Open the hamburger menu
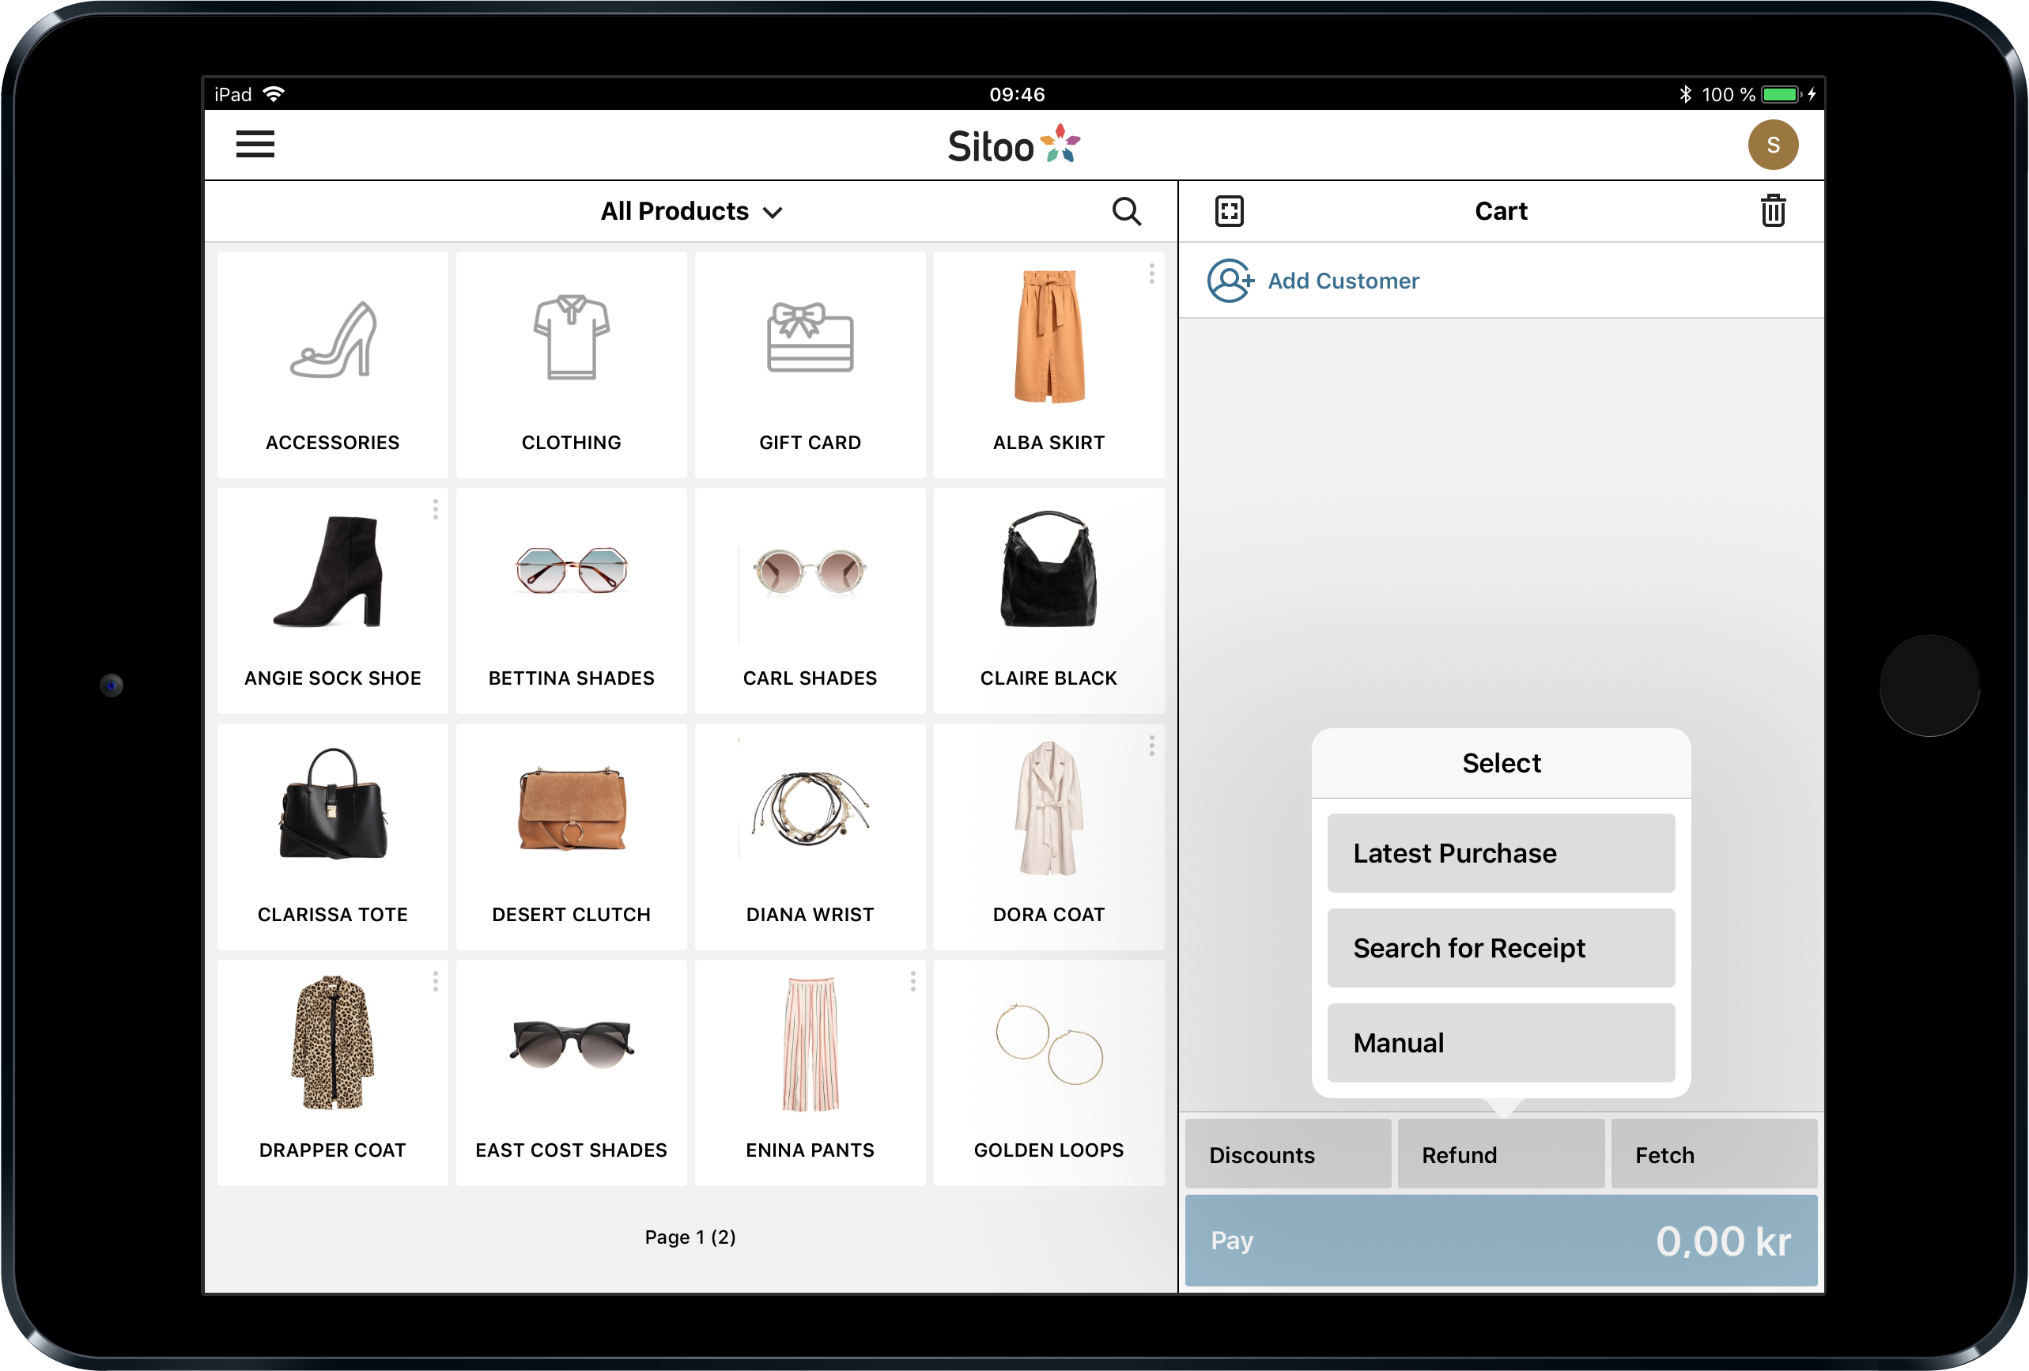This screenshot has width=2029, height=1371. click(x=255, y=144)
